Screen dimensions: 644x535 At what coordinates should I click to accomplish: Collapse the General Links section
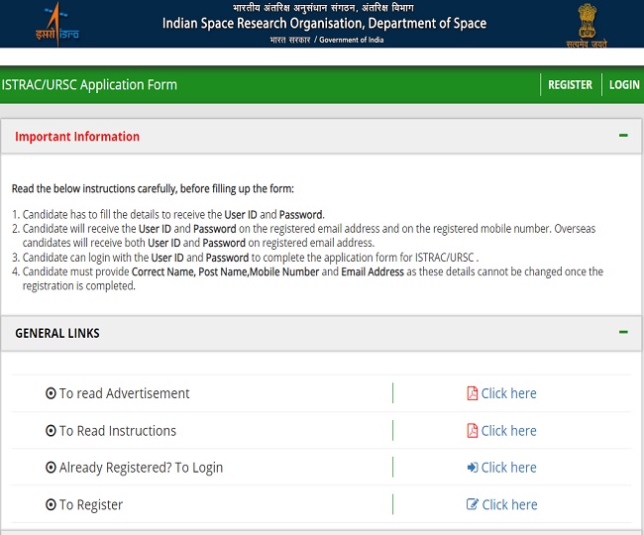coord(623,333)
